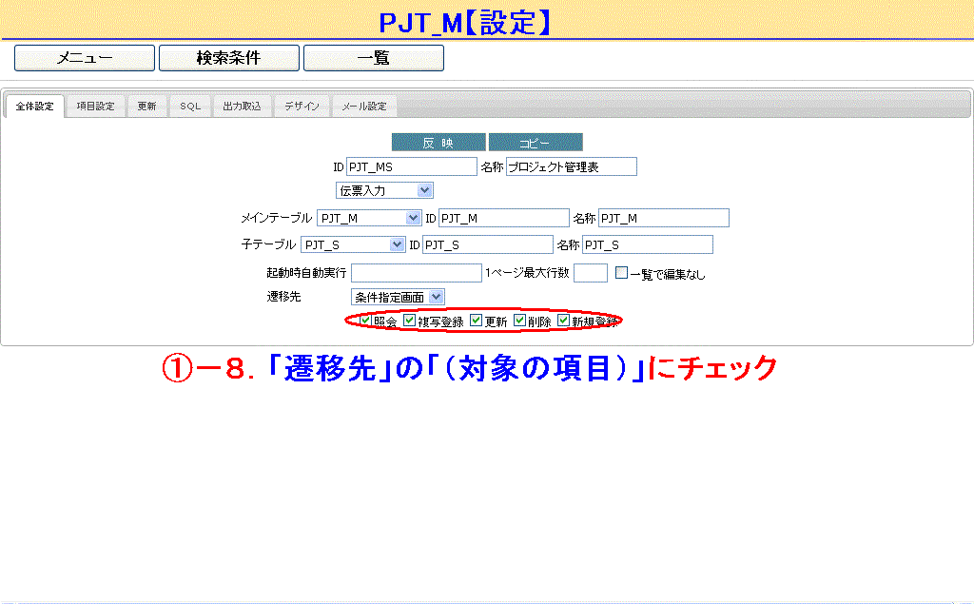Open the 遷移先 条件指定画面 dropdown
The width and height of the screenshot is (974, 604).
coord(397,298)
